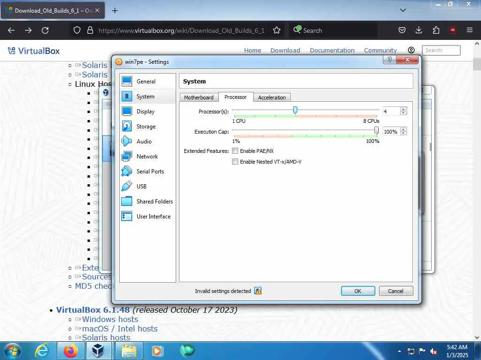Open a new browser tab
The width and height of the screenshot is (481, 360).
[x=115, y=11]
